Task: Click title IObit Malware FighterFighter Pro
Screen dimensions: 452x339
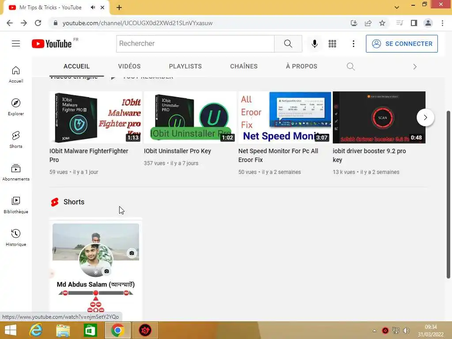Action: (89, 155)
